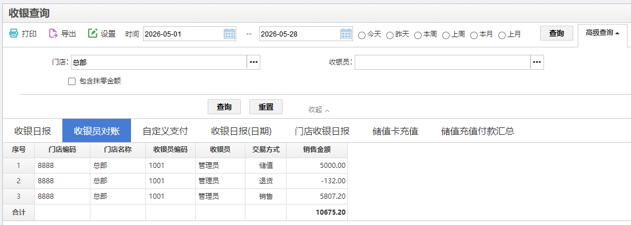Click the empty 收银员 input field
The image size is (631, 225).
point(443,62)
